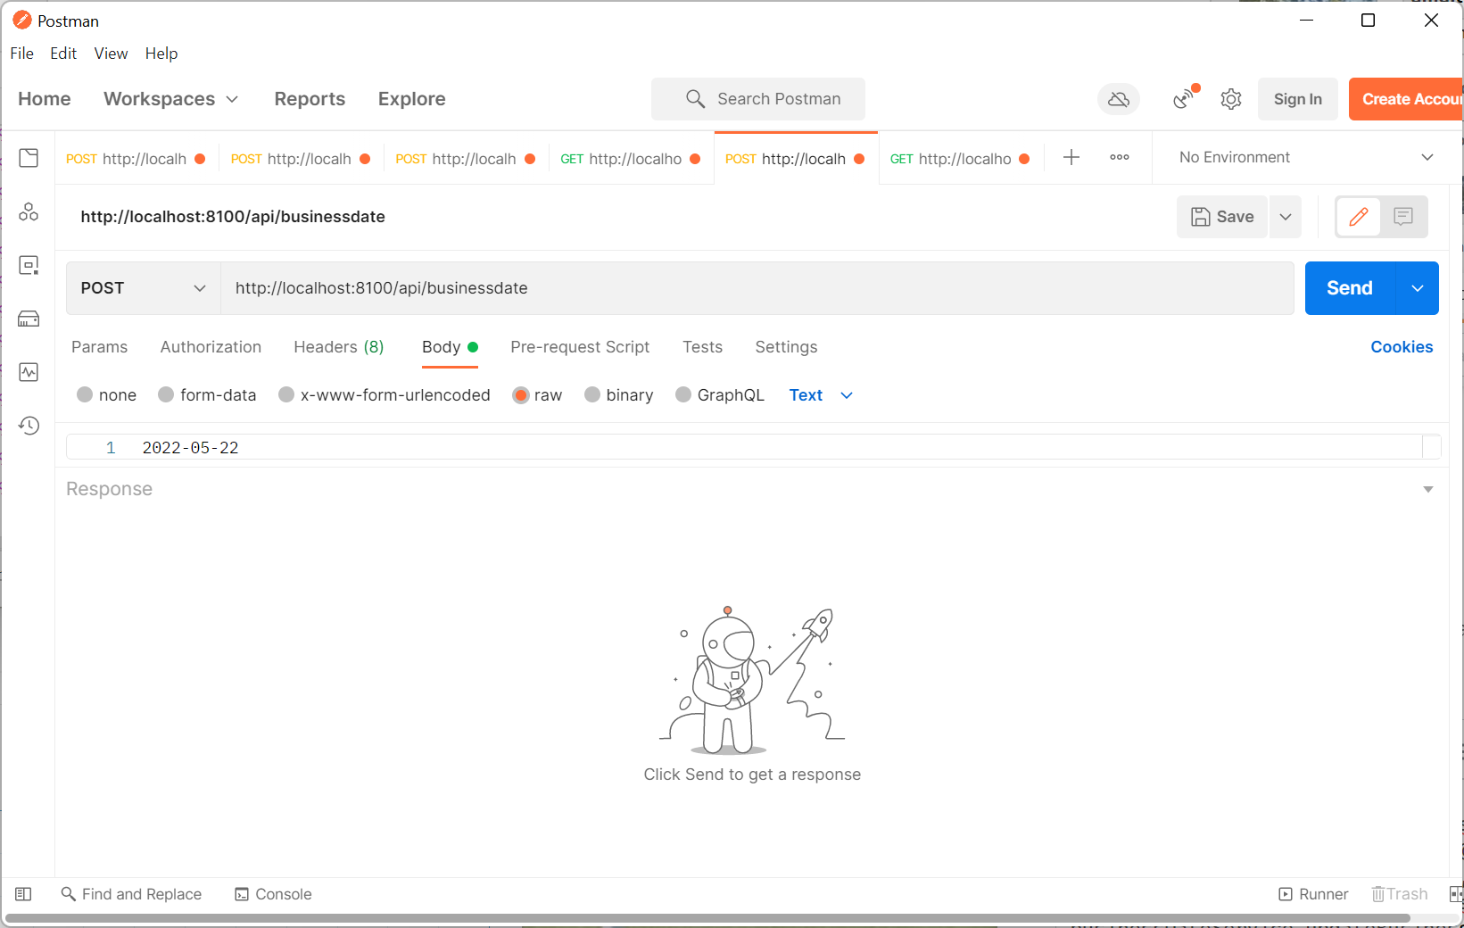Switch to the Headers (8) tab
Image resolution: width=1464 pixels, height=928 pixels.
pyautogui.click(x=339, y=347)
